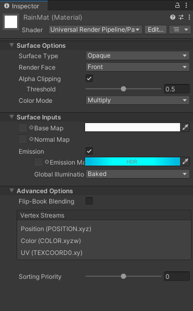Click the RainMat (Material) title
Viewport: 193px width, 311px height.
pos(53,18)
